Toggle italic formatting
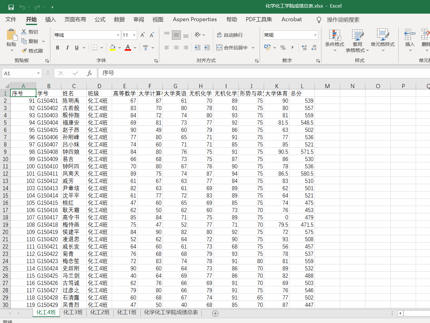Viewport: 430px width, 323px height. click(x=67, y=47)
